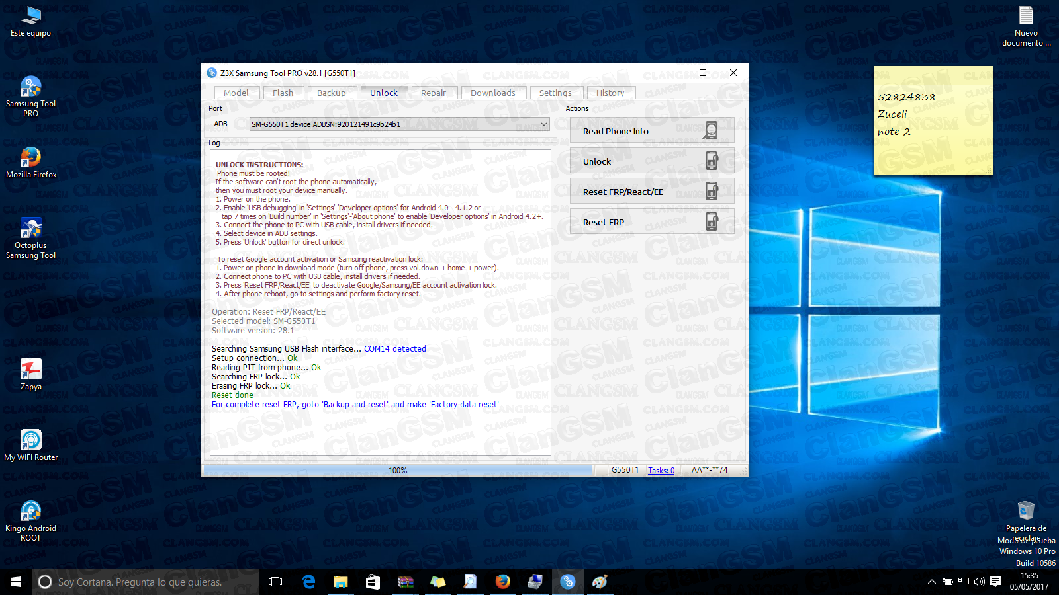Click the Z3X title bar app icon

click(x=212, y=73)
